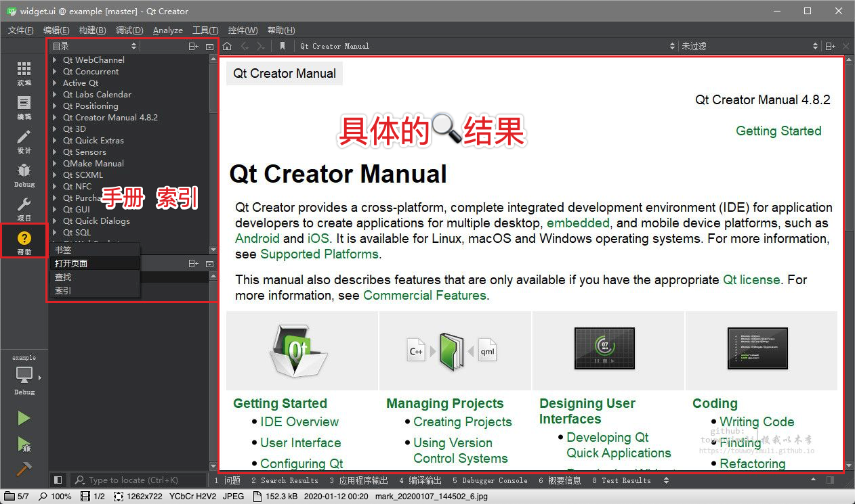This screenshot has width=855, height=504.
Task: Choose Search (查找) in the popup list
Action: [95, 277]
